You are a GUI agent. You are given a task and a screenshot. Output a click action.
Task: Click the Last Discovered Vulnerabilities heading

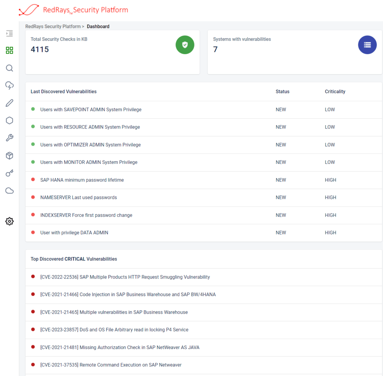(x=64, y=91)
